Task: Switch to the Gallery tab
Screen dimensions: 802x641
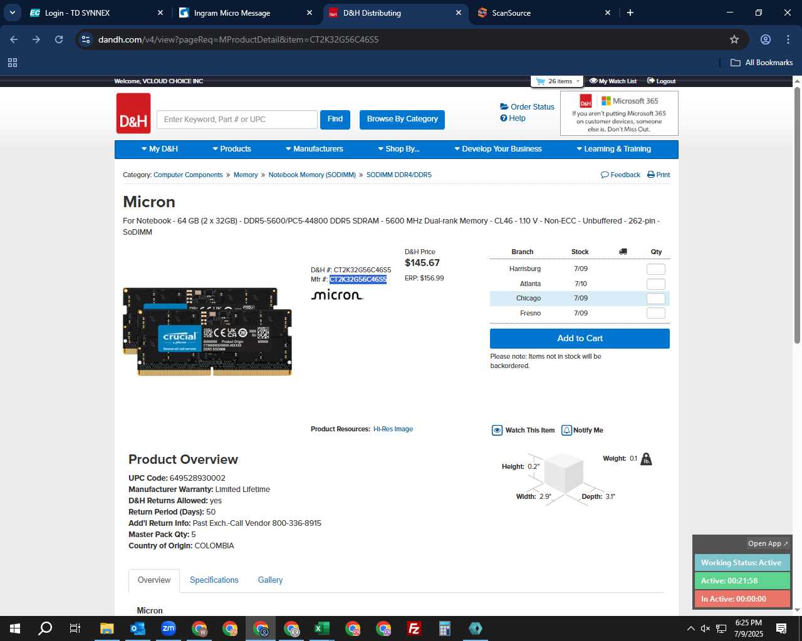Action: click(270, 580)
